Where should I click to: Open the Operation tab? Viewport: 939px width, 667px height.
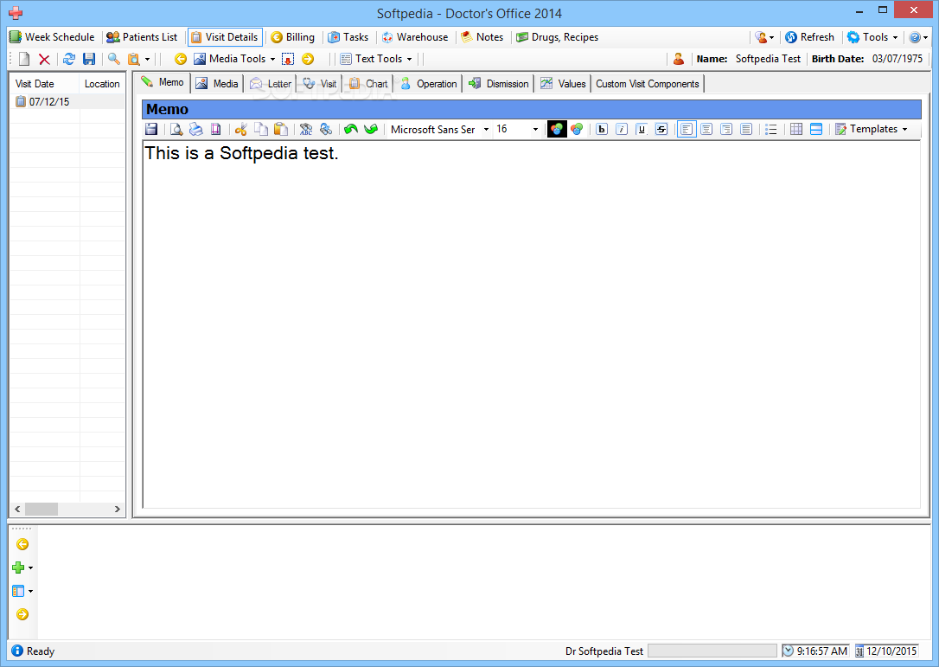[x=429, y=84]
